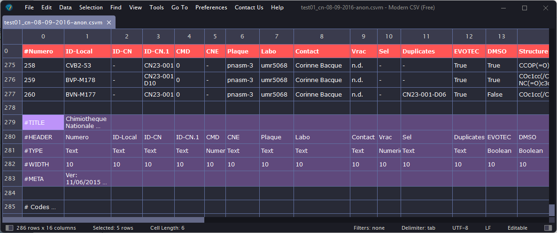Screen dimensions: 557x233
Task: Click the #HEADER cell
Action: pyautogui.click(x=43, y=137)
